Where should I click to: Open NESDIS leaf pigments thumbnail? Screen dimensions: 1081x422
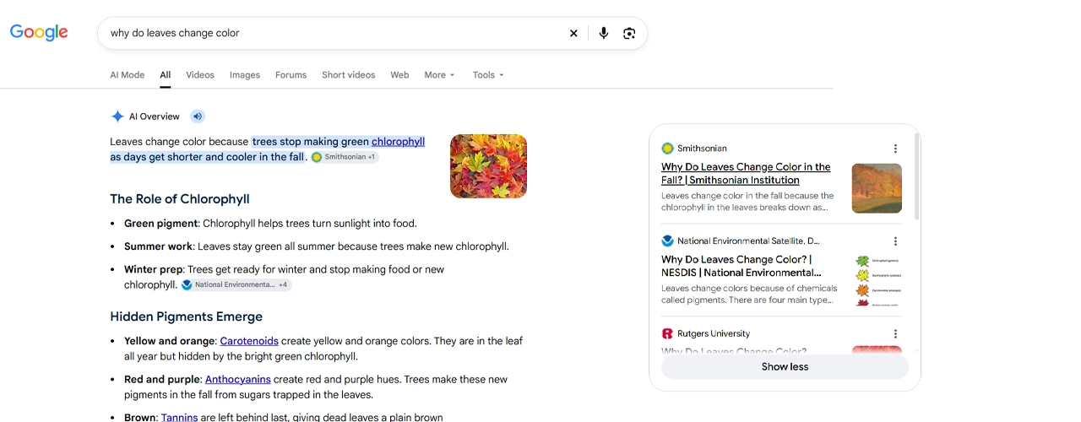click(877, 281)
